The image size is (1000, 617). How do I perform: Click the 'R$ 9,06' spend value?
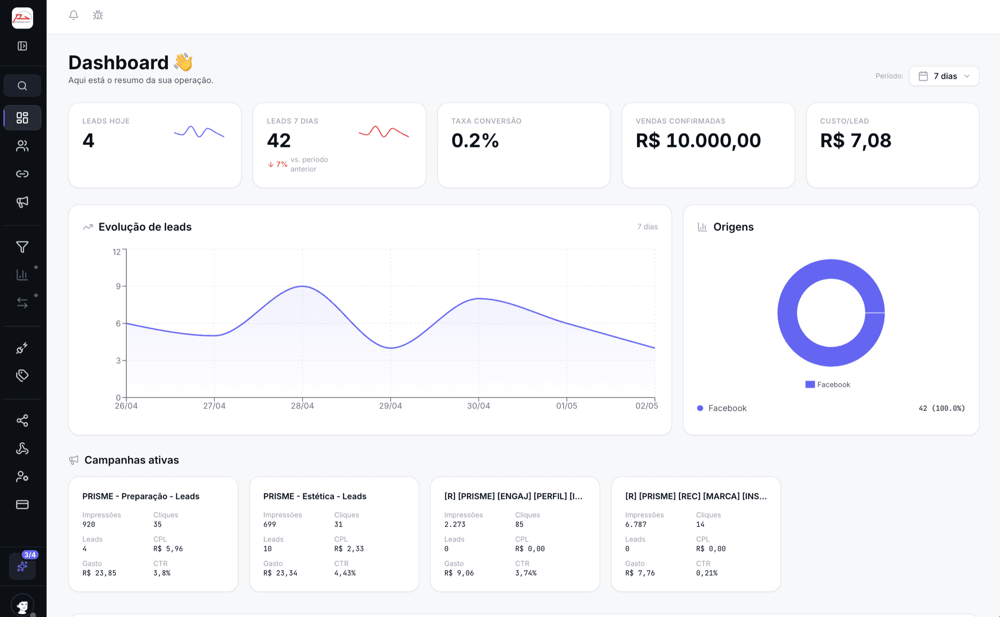point(459,573)
